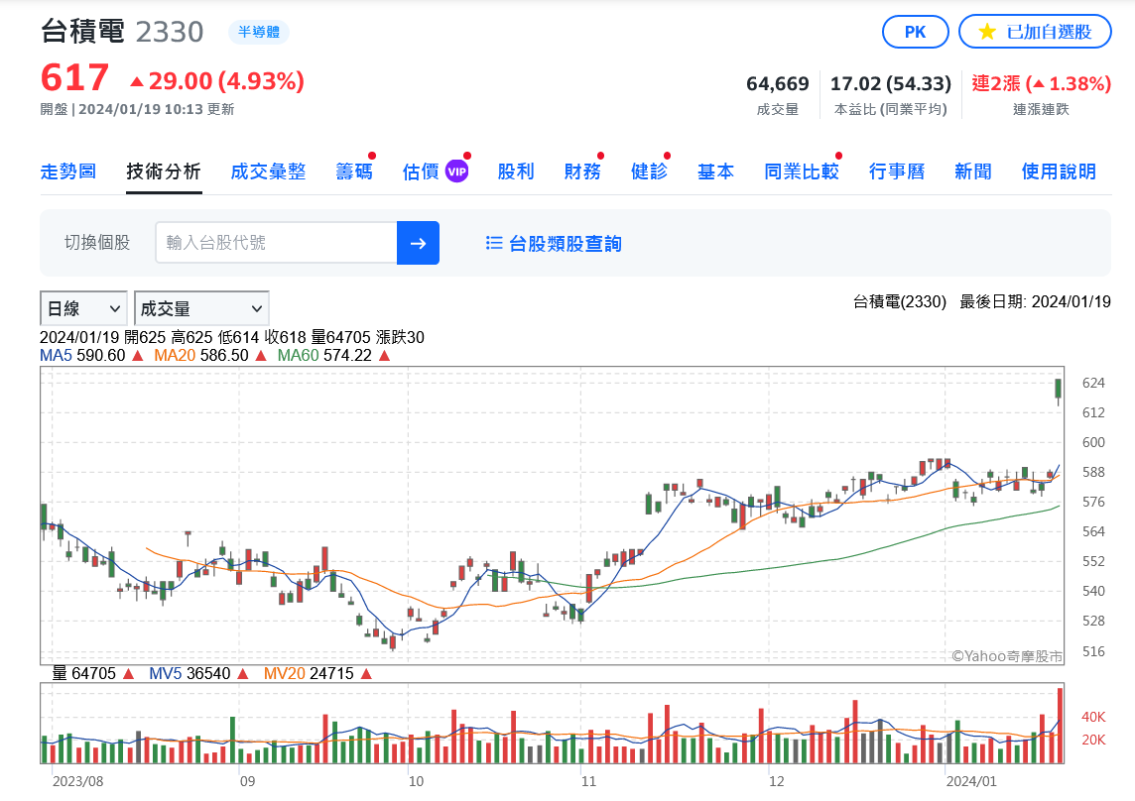
Task: Click the 624 price axis label
Action: [1093, 383]
